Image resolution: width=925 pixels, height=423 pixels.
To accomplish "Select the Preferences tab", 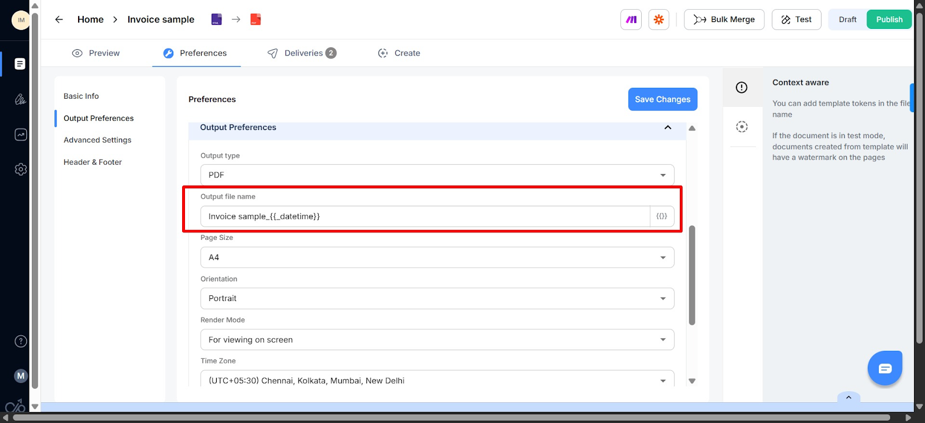I will click(x=195, y=53).
